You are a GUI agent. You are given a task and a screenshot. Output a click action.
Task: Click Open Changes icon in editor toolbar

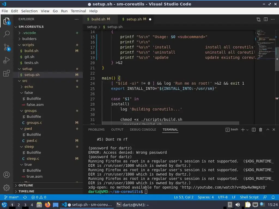pyautogui.click(x=259, y=19)
